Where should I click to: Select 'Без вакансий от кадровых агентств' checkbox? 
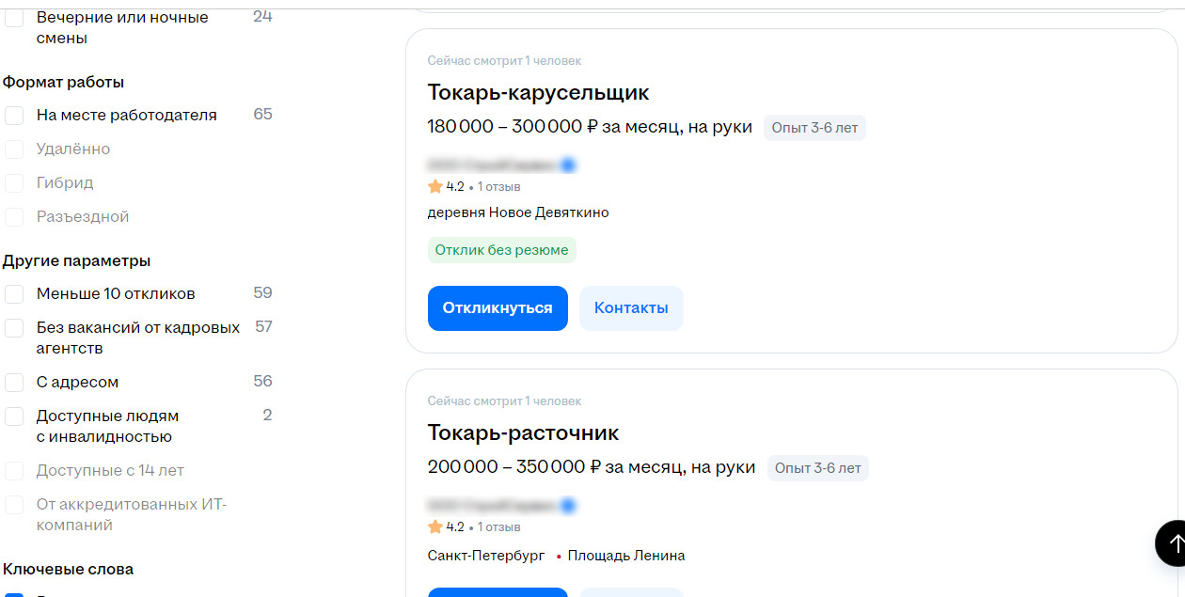pyautogui.click(x=14, y=328)
